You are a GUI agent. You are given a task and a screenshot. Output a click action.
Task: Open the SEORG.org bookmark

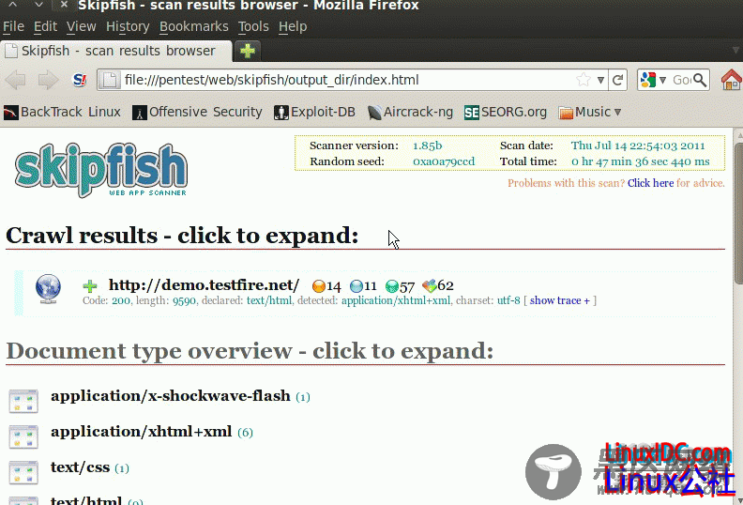pos(505,112)
